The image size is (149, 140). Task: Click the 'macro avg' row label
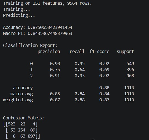point(22,94)
